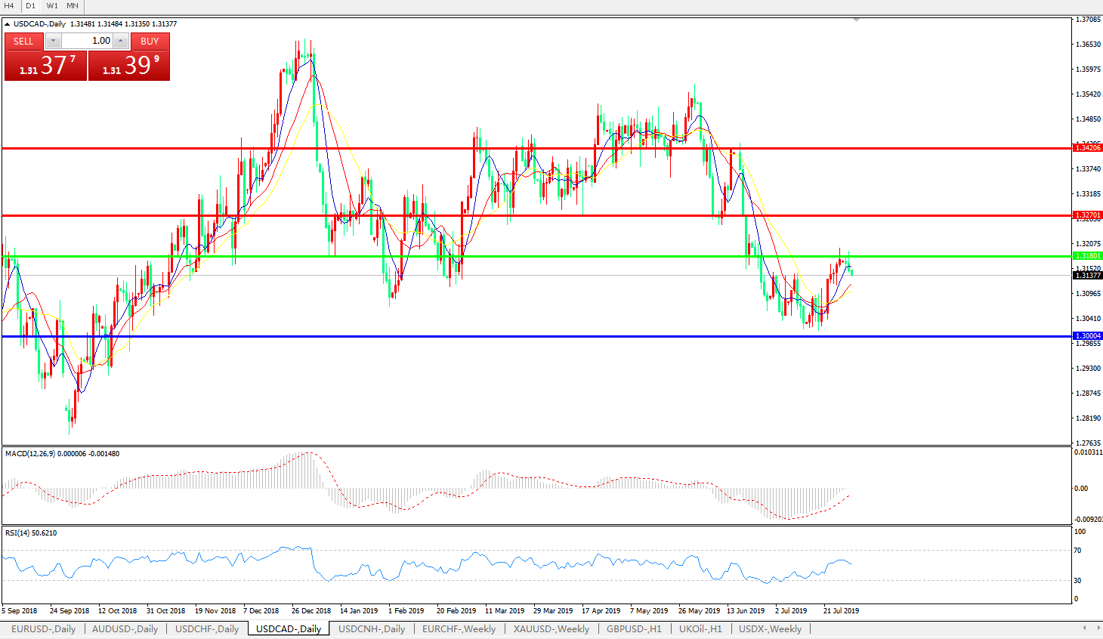Increase lot volume with the up arrow

[x=121, y=41]
